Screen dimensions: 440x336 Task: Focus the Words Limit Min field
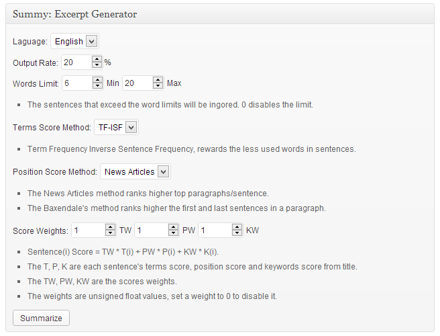pyautogui.click(x=76, y=83)
